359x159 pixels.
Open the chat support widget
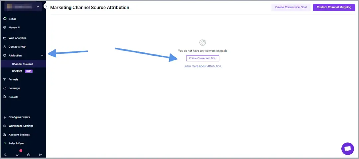pos(348,149)
